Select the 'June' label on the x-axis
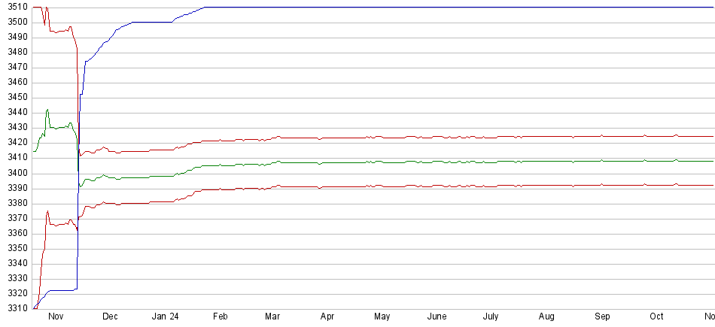This screenshot has width=715, height=327. [x=437, y=317]
